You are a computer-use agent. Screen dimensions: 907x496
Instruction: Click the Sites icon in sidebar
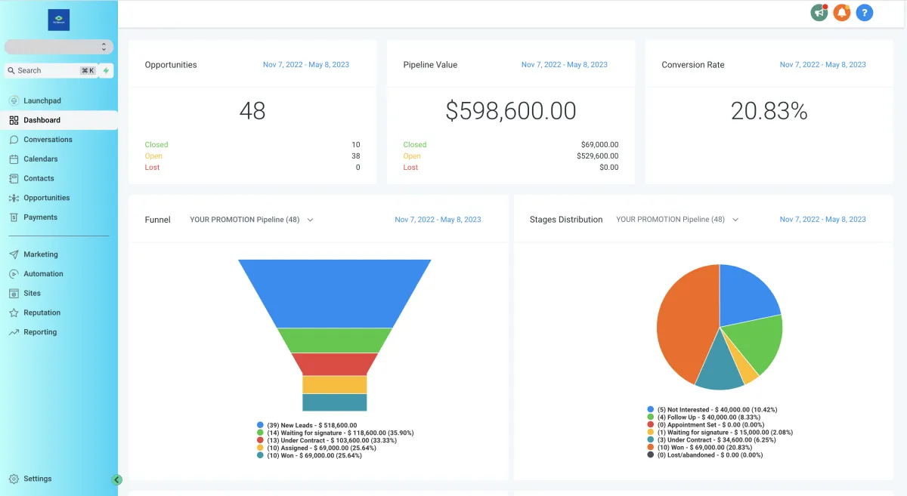click(14, 293)
